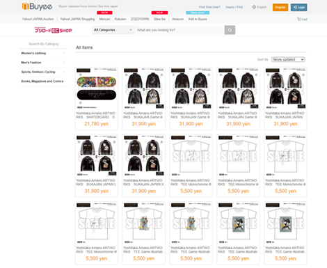Expand the Men's Fashion category

point(44,63)
